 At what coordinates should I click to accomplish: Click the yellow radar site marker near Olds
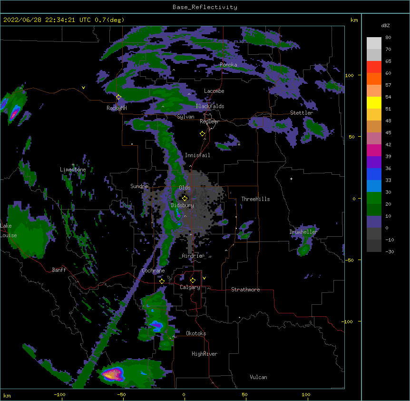click(x=185, y=198)
